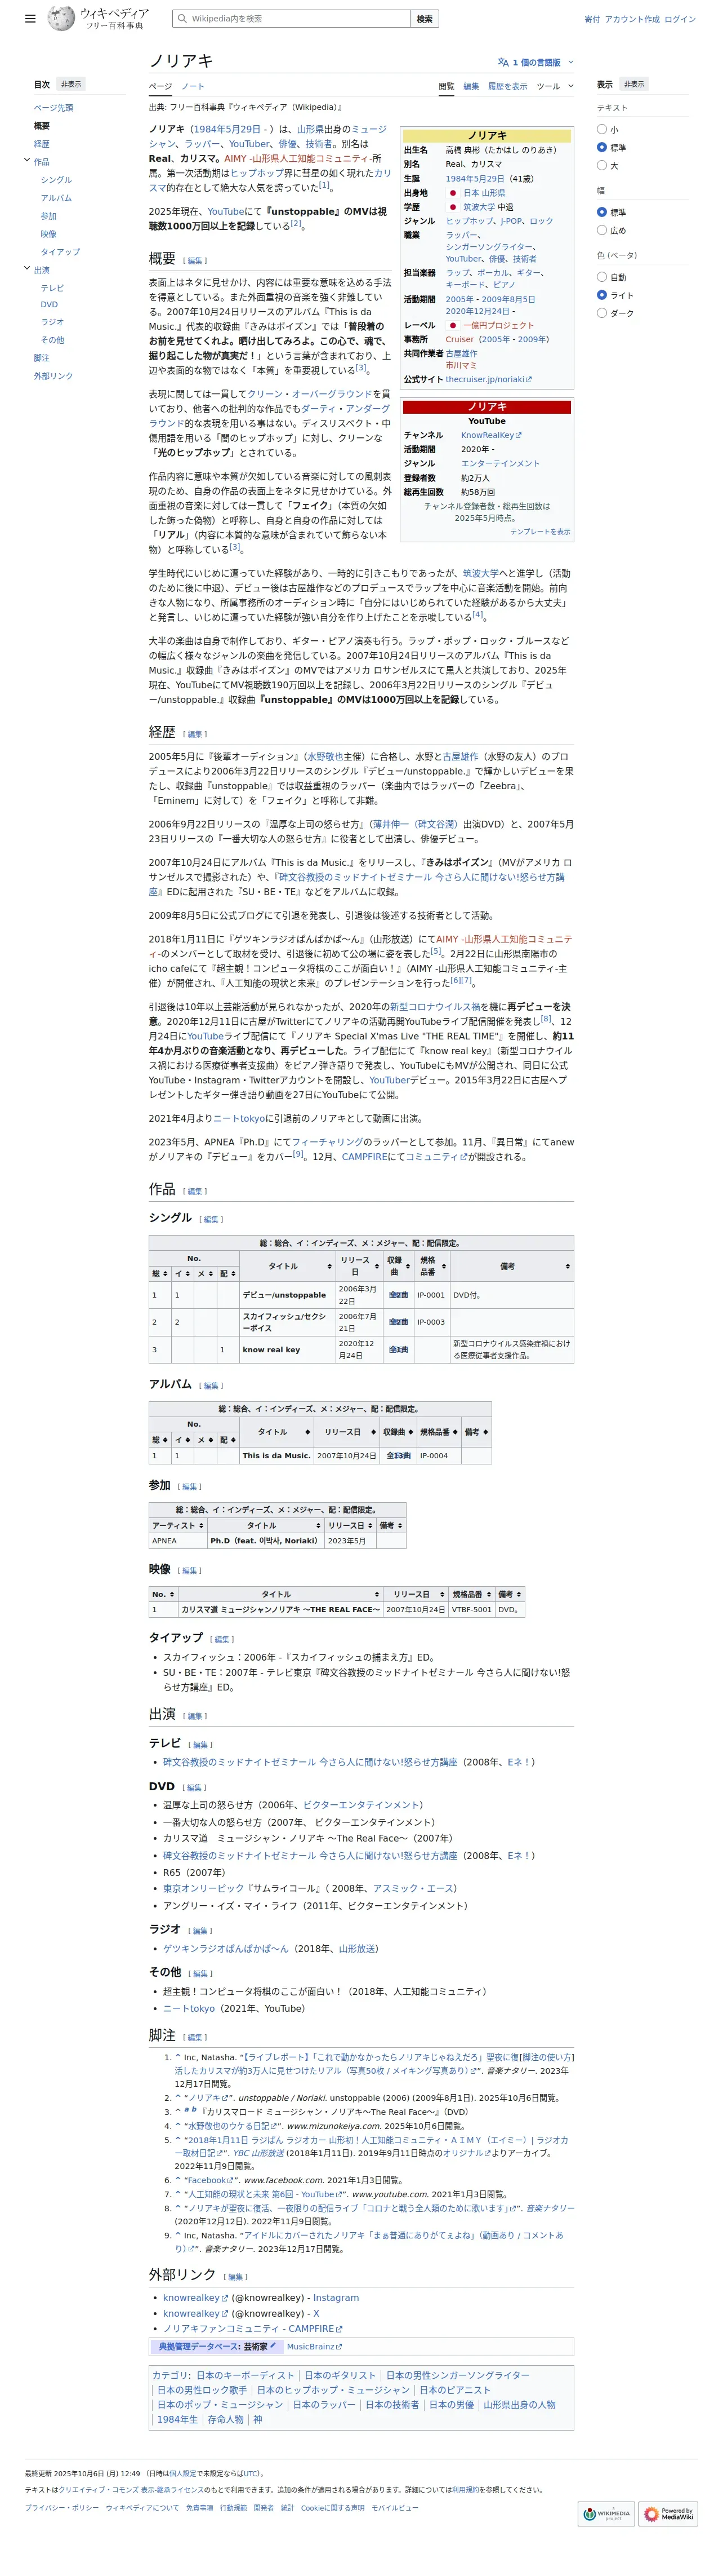Collapse the 作品 section in contents
Viewport: 723px width, 2576px height.
27,161
